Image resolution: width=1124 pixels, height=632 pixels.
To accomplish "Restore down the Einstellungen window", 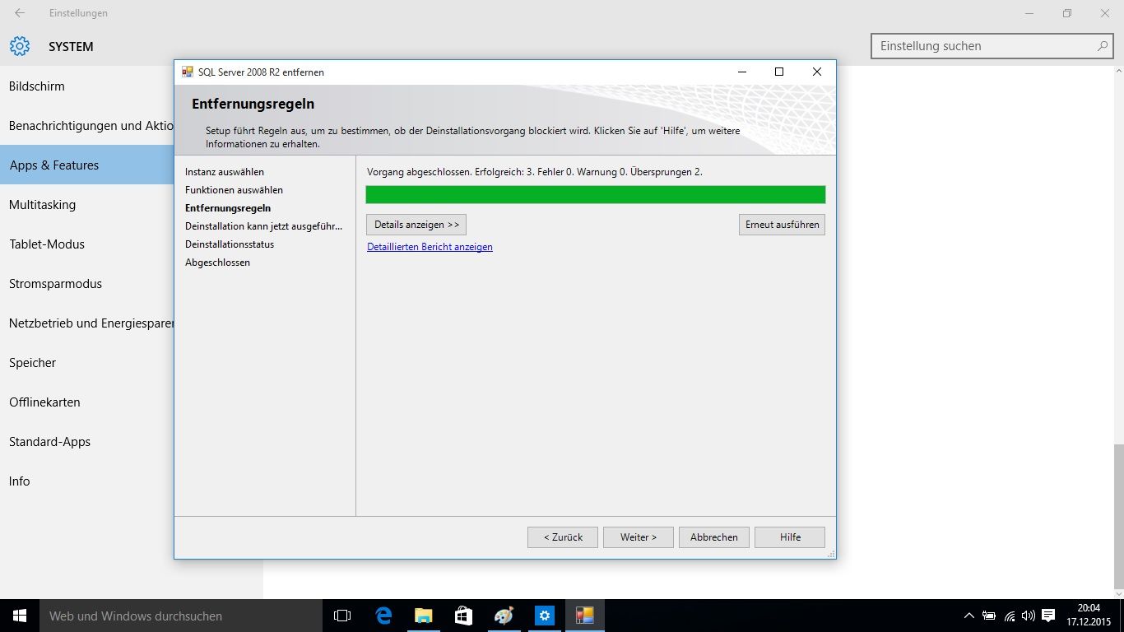I will (1066, 13).
